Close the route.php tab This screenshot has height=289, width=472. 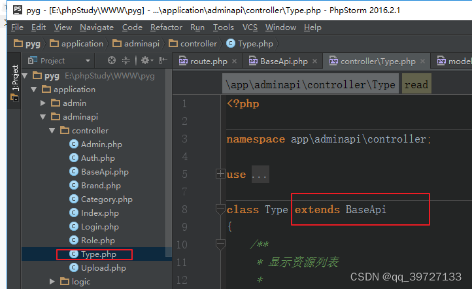(234, 61)
